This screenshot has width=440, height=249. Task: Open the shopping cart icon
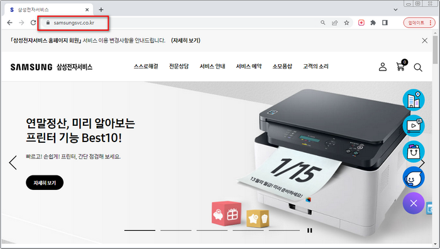401,66
